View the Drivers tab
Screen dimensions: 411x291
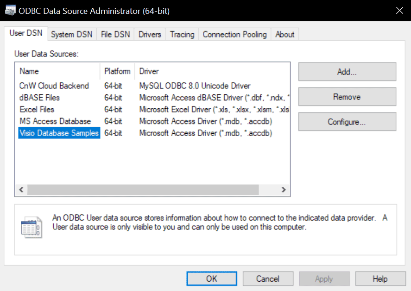click(x=149, y=34)
